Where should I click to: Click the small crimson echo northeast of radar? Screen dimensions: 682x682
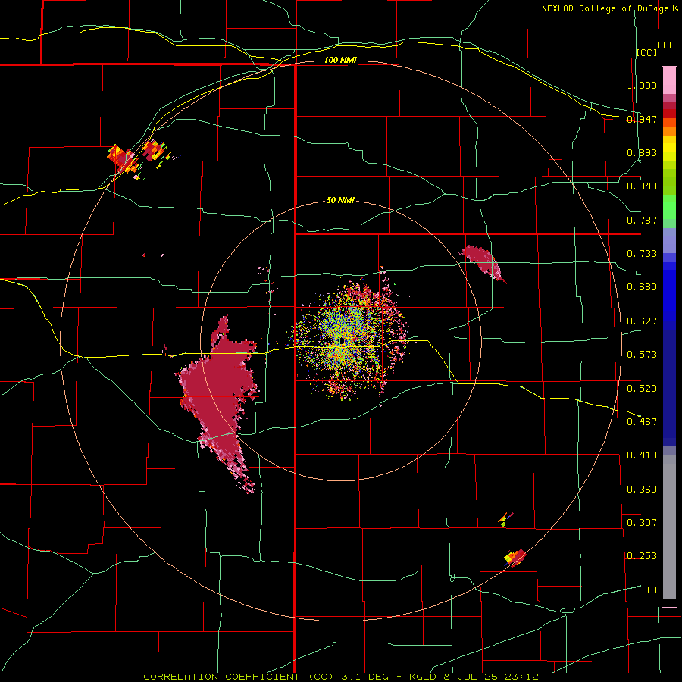pos(483,261)
